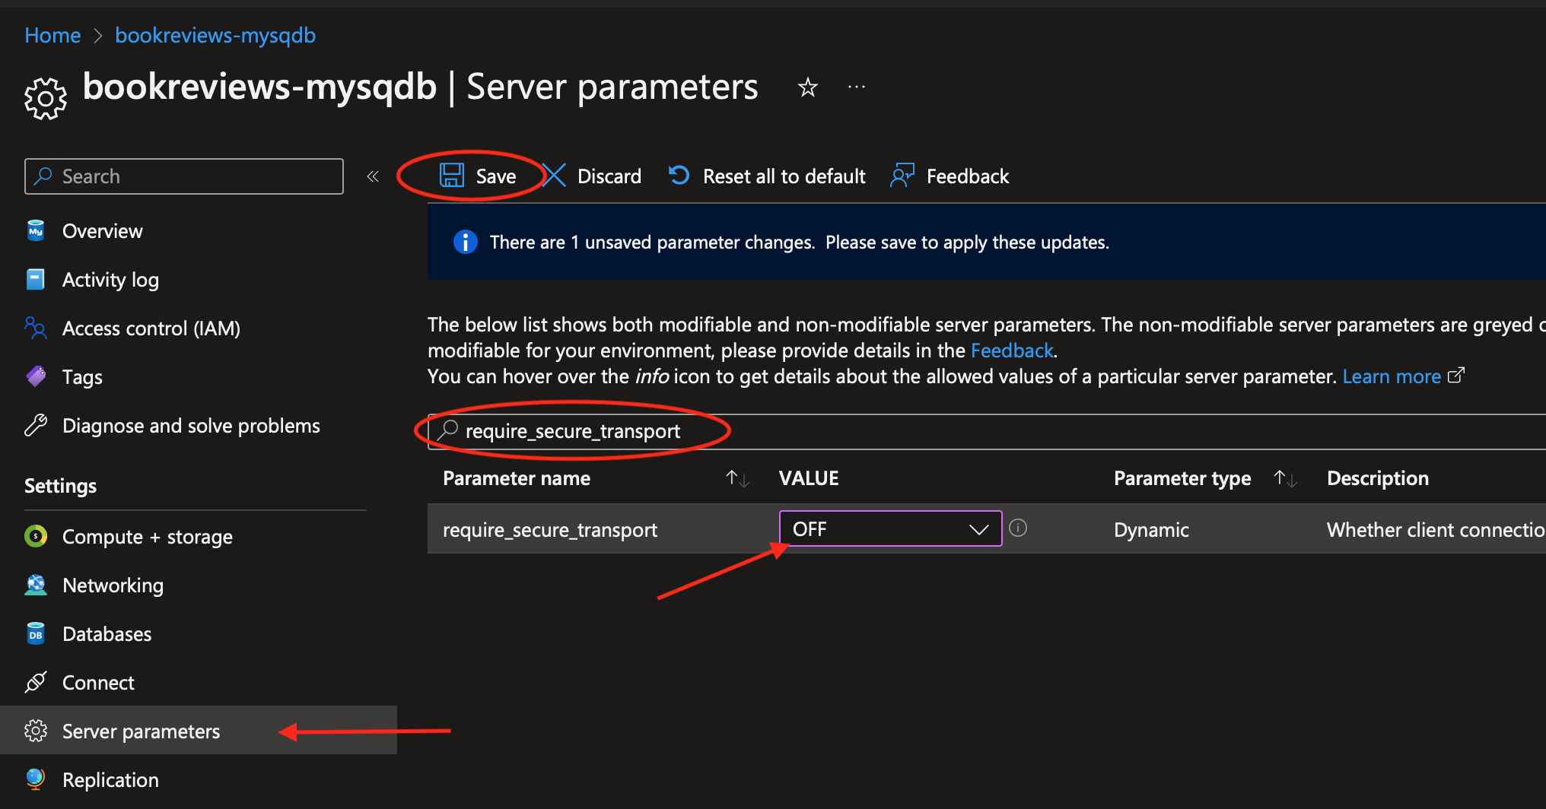The width and height of the screenshot is (1546, 809).
Task: Open the Activity log
Action: 110,280
